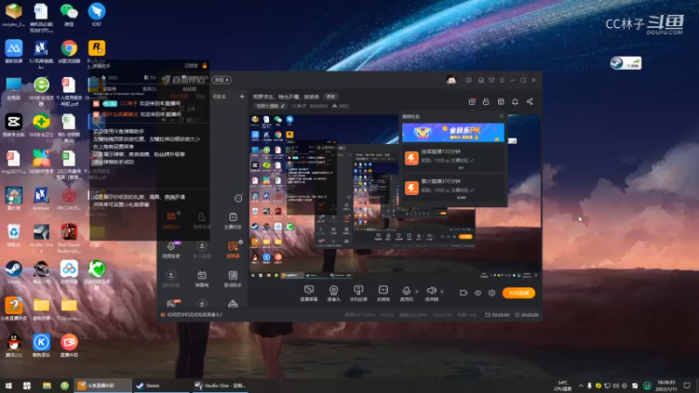Open streaming settings gear near 关闭直播
Image resolution: width=699 pixels, height=393 pixels.
[x=492, y=293]
